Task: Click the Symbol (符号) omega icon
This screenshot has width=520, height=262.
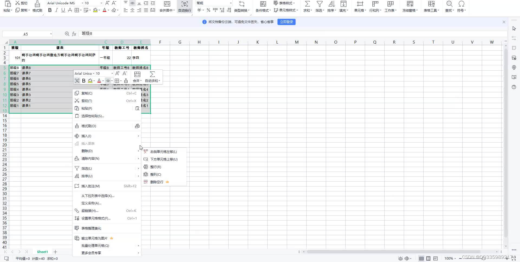Action: pos(461,4)
